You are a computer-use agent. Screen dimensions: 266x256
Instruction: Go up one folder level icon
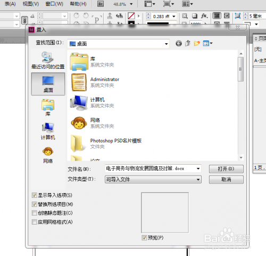pyautogui.click(x=188, y=43)
